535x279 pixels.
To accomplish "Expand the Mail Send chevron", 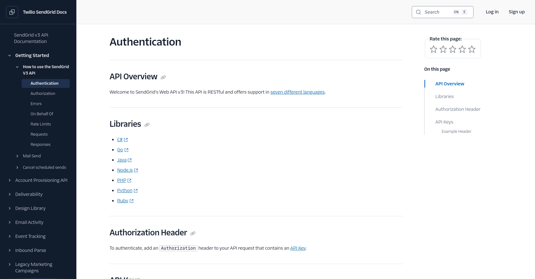I will pyautogui.click(x=17, y=156).
